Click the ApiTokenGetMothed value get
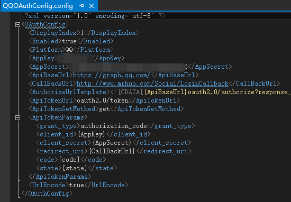 [104, 109]
